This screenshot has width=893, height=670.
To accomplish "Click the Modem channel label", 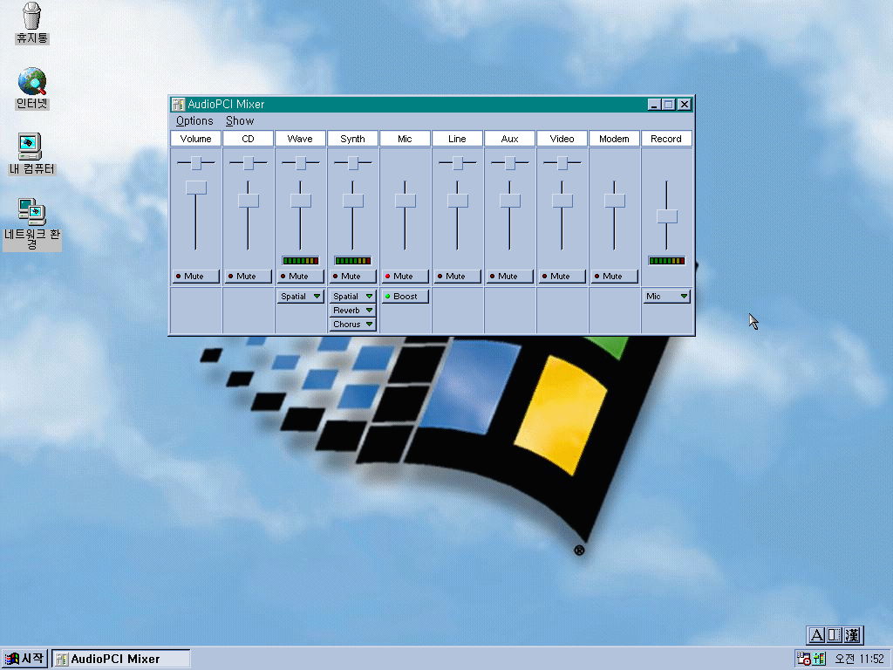I will 615,139.
